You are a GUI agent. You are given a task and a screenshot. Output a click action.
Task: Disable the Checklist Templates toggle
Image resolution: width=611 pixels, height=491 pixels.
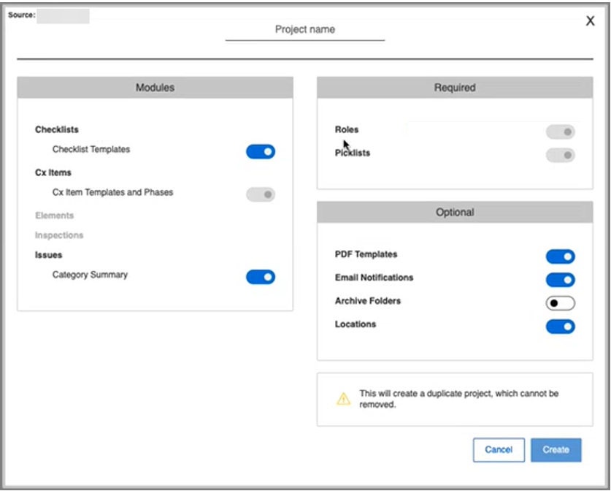[x=261, y=151]
